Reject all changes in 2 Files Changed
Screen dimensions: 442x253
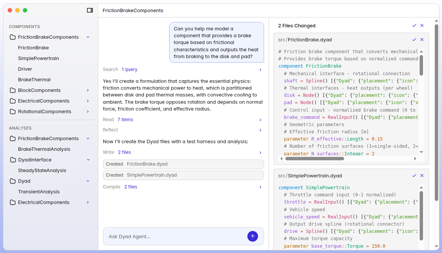[x=422, y=25]
